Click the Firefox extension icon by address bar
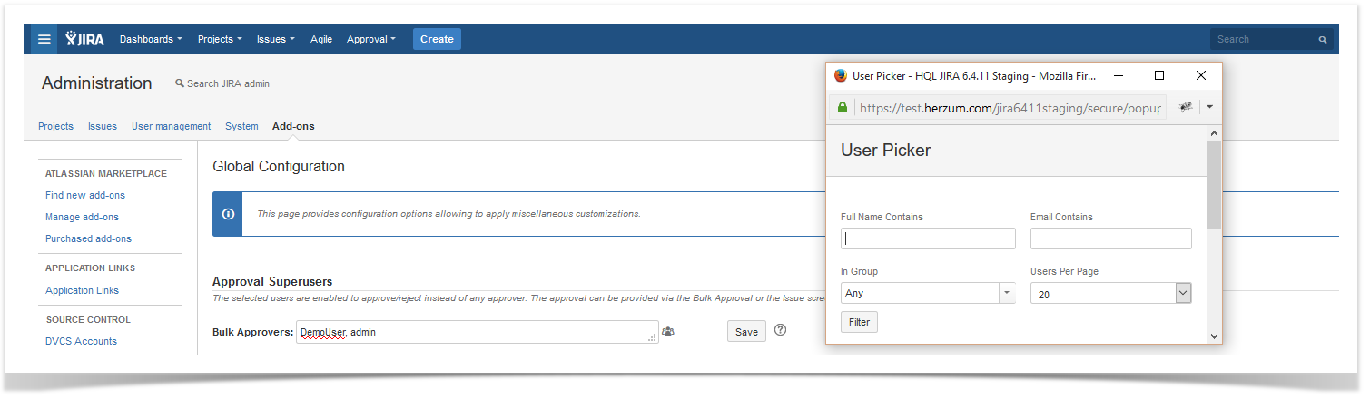1370x399 pixels. point(1185,107)
